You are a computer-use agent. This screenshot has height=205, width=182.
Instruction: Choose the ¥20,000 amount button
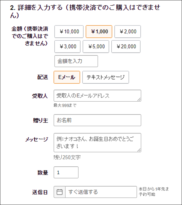[x=126, y=47]
